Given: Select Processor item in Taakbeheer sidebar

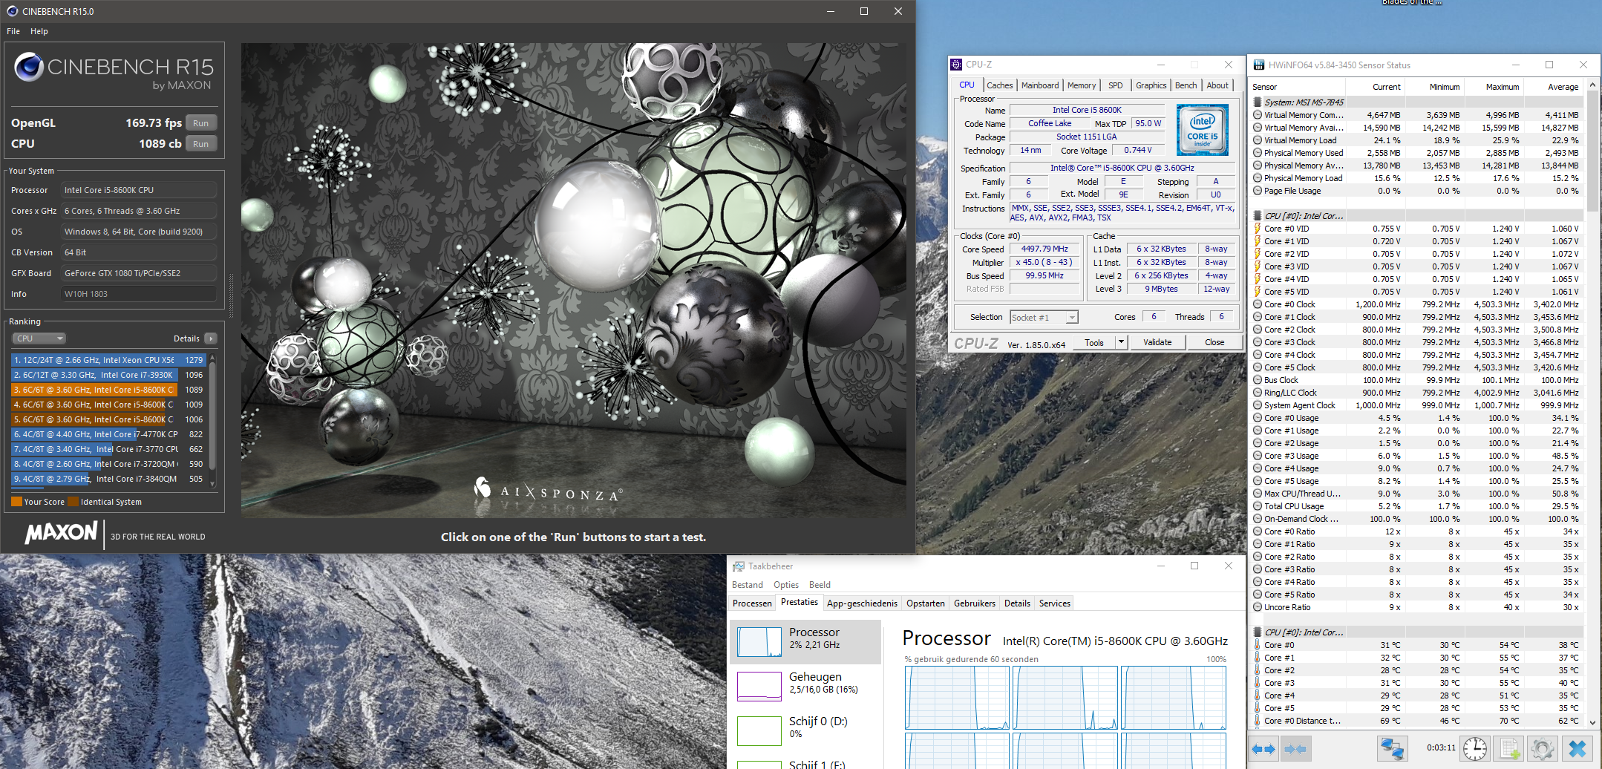Looking at the screenshot, I should click(805, 642).
